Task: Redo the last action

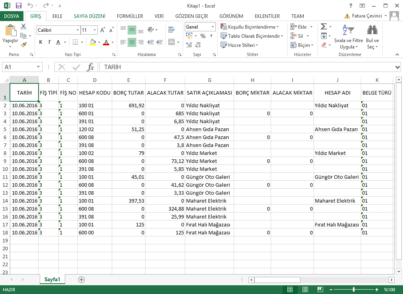Action: coord(46,6)
